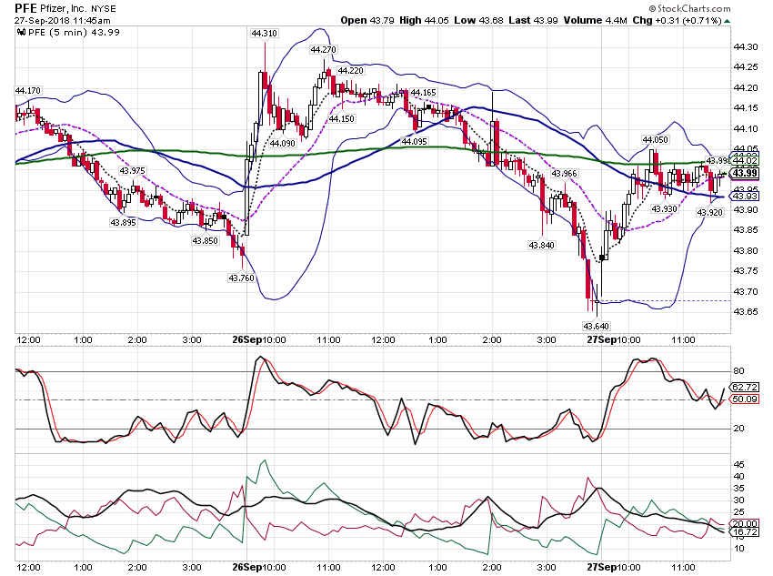
Task: Click the 43.840 price annotation
Action: pyautogui.click(x=541, y=245)
